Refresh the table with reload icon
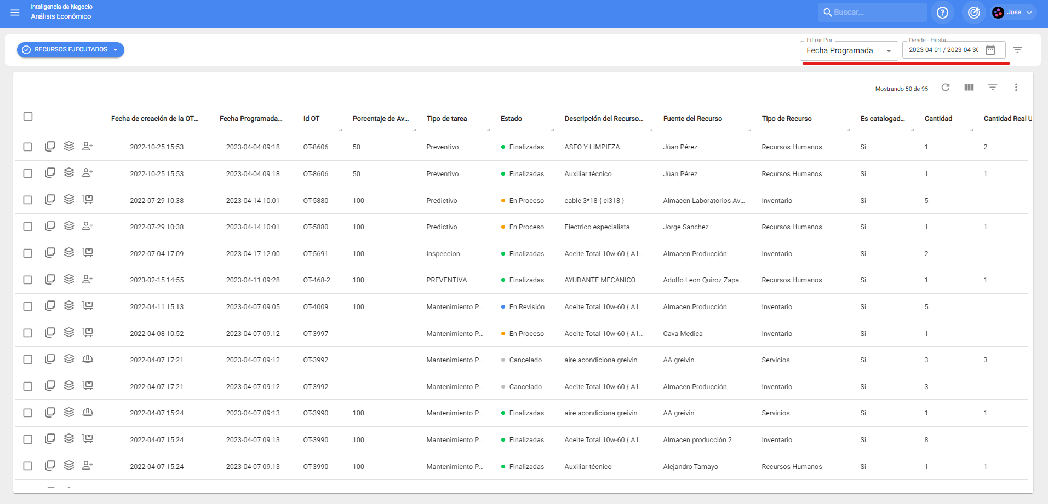Viewport: 1048px width, 504px height. (946, 88)
